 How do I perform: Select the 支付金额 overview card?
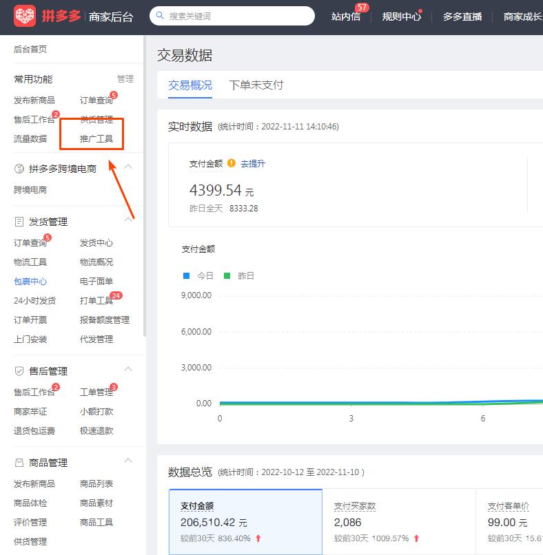[x=245, y=522]
